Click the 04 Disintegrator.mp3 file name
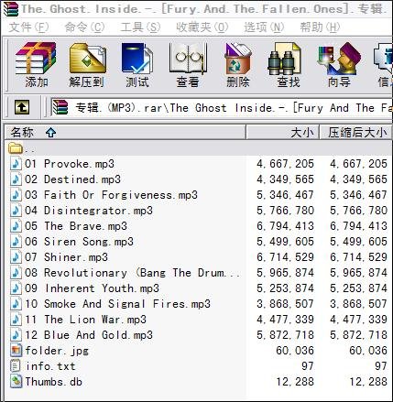The height and width of the screenshot is (402, 393). (89, 211)
